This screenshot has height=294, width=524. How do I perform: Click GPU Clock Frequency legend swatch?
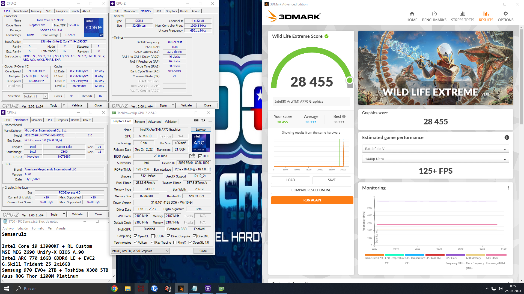496,255
